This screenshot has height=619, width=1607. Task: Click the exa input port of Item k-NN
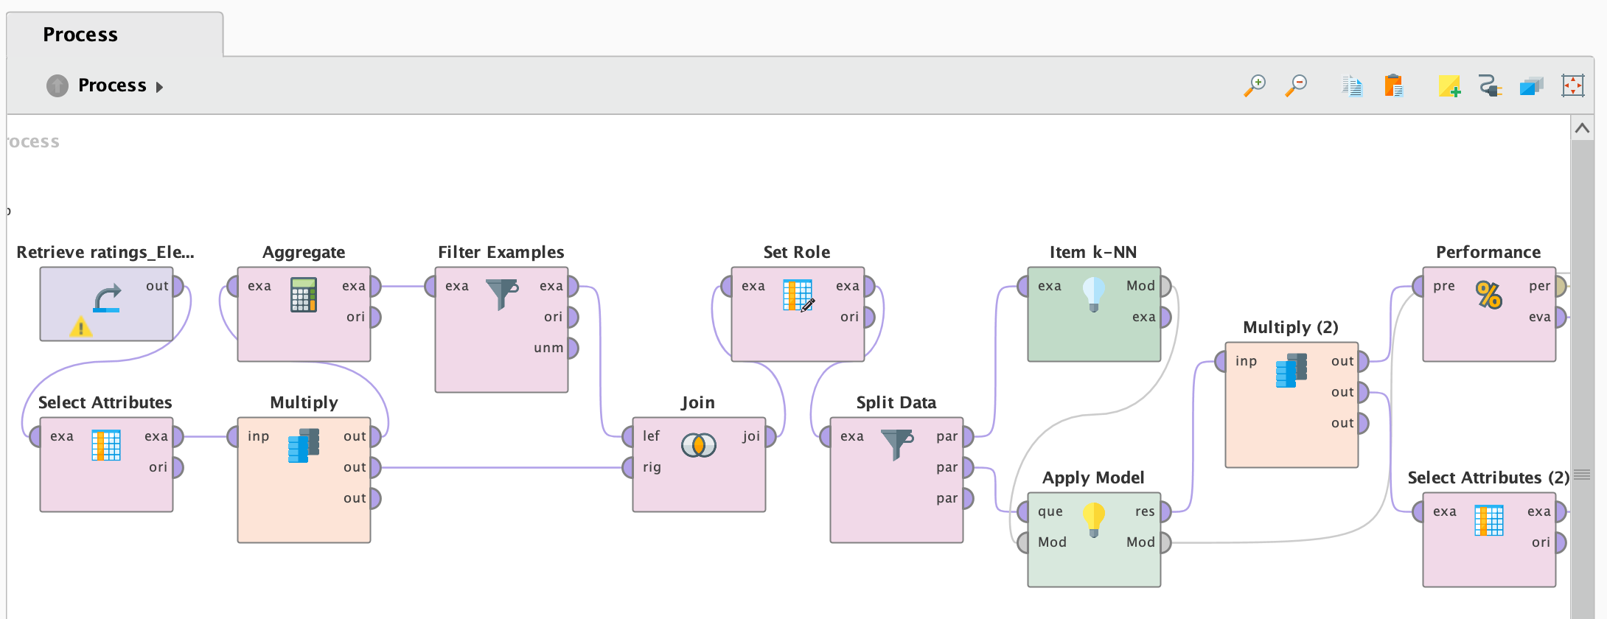1023,286
